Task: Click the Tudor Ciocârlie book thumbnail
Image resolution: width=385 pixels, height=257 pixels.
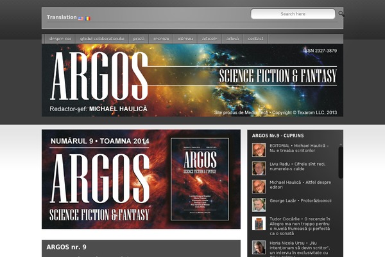Action: (259, 223)
